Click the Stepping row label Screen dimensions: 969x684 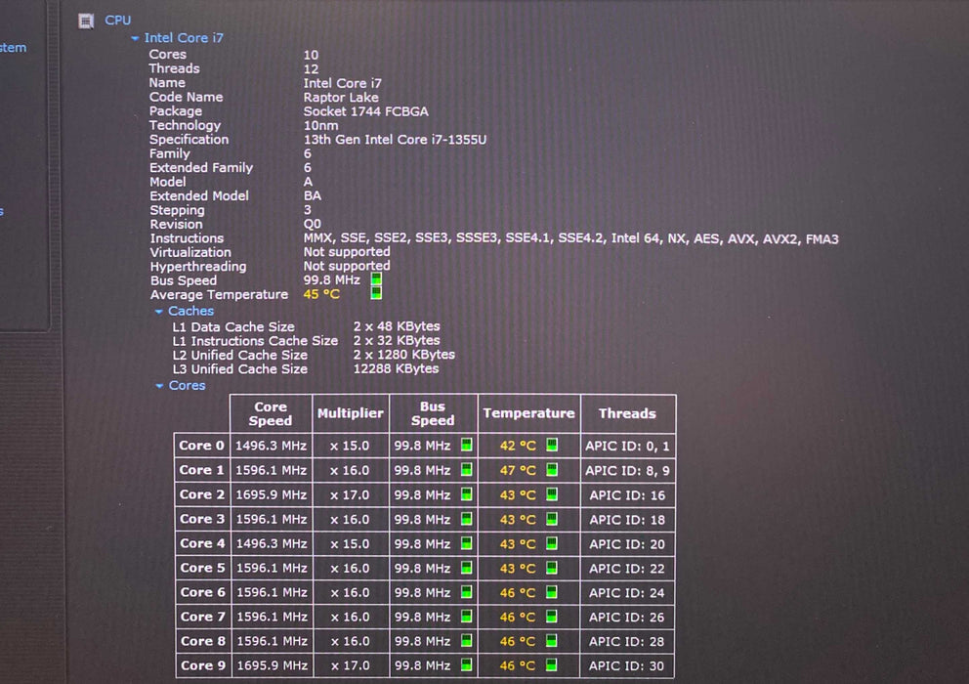point(178,210)
